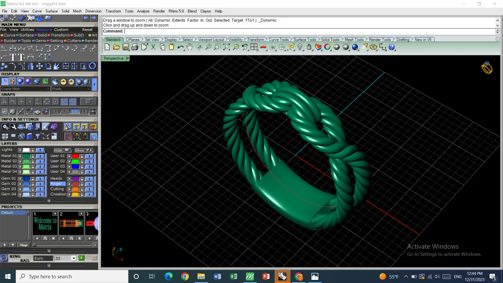The image size is (503, 283).
Task: Click the green Ring Rail play button
Action: (82, 258)
